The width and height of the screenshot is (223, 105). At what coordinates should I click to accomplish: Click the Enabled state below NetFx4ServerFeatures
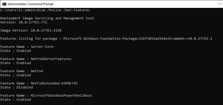pyautogui.click(x=24, y=63)
